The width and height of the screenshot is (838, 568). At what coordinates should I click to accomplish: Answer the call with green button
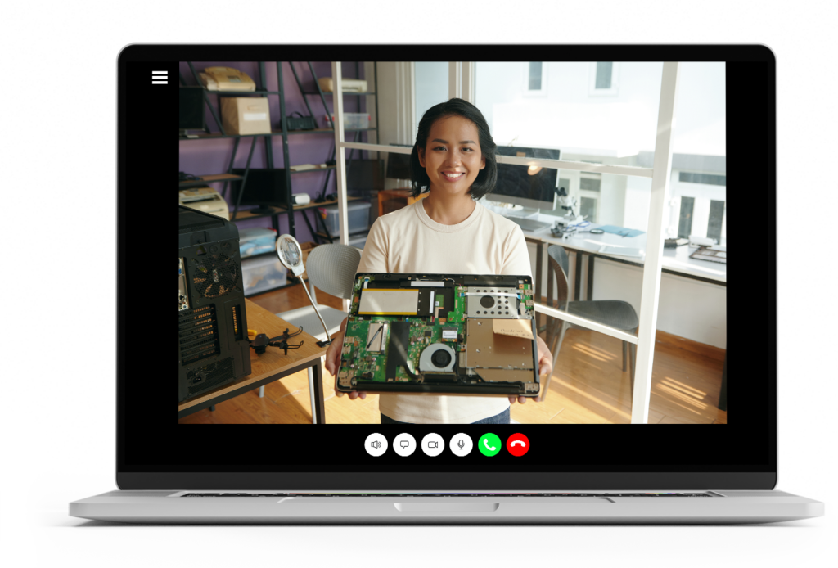[x=489, y=444]
